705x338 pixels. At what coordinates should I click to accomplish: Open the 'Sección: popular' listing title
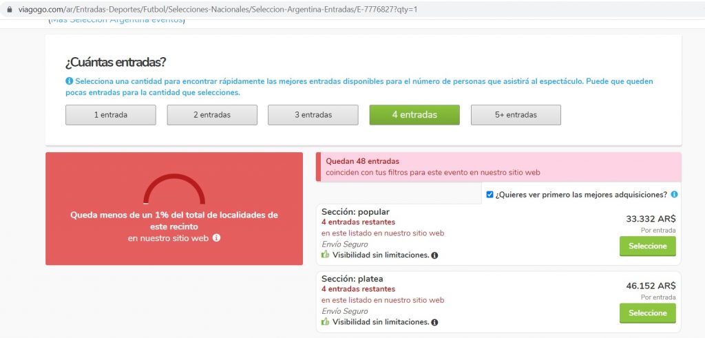pos(355,212)
